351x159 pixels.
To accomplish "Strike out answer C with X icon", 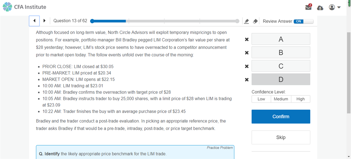I will (x=247, y=66).
